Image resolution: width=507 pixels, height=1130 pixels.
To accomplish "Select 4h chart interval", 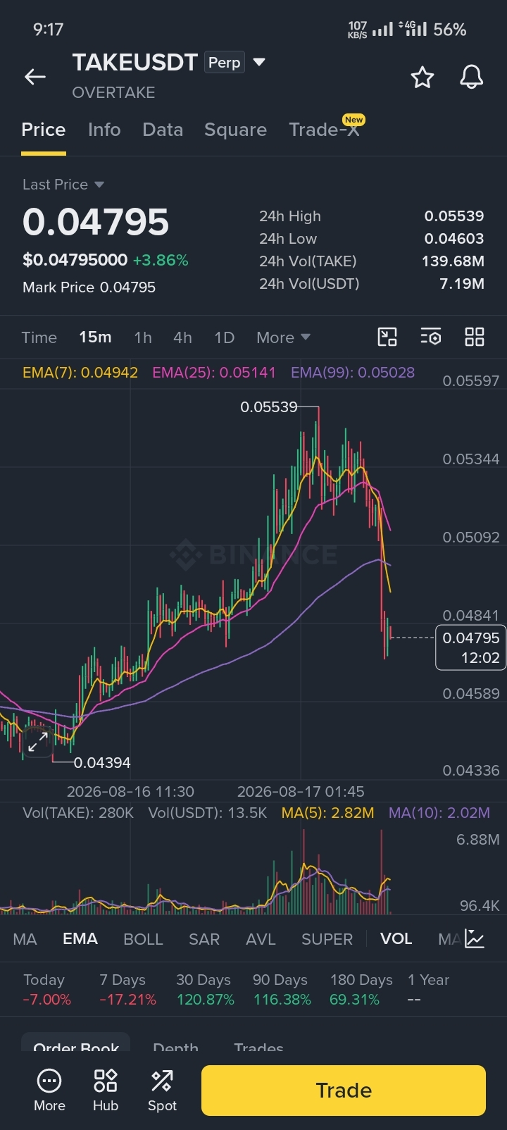I will pyautogui.click(x=182, y=337).
